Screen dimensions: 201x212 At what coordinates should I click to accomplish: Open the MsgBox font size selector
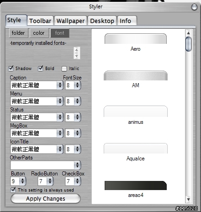(x=77, y=133)
